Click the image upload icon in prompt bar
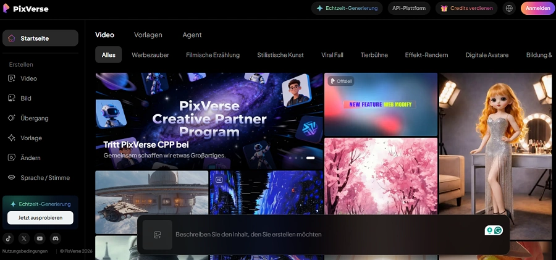 point(158,235)
